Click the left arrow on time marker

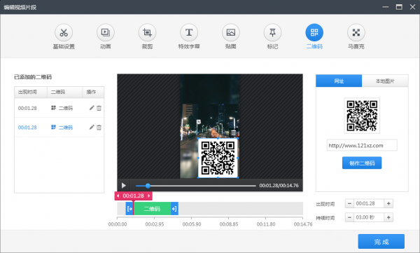[118, 196]
